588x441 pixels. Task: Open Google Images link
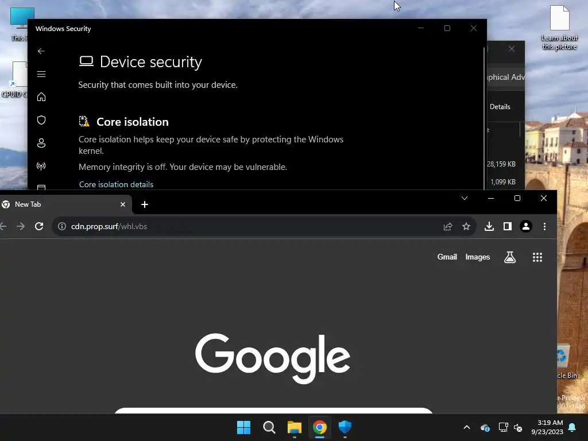pos(477,257)
